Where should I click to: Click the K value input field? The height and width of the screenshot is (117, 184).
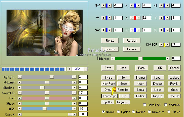coord(147,18)
